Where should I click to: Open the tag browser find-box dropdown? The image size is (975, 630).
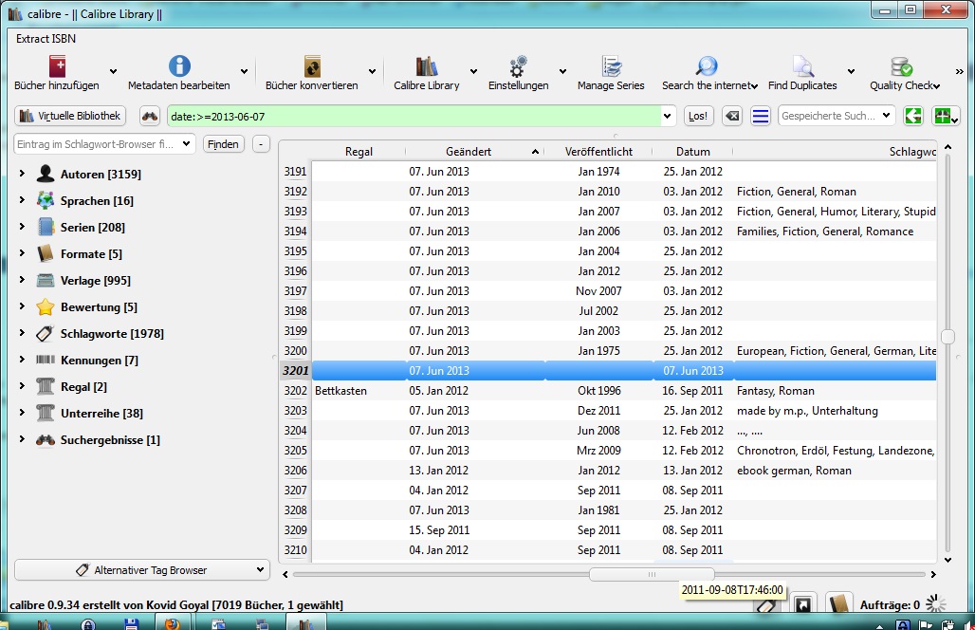click(186, 143)
